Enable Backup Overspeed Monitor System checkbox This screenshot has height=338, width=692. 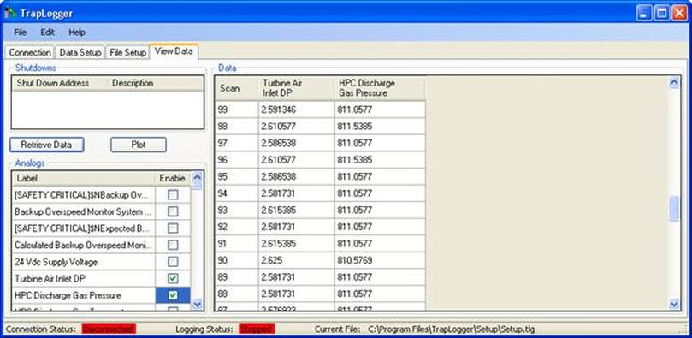(x=173, y=211)
